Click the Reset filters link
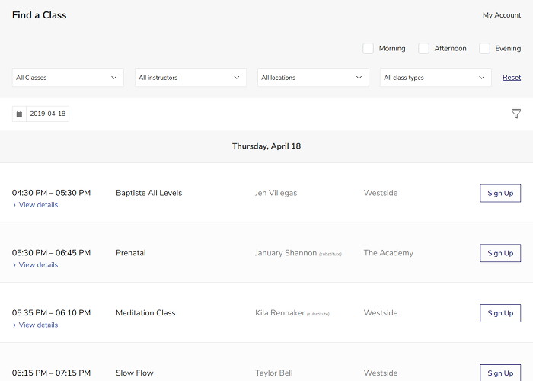This screenshot has width=533, height=381. [512, 78]
